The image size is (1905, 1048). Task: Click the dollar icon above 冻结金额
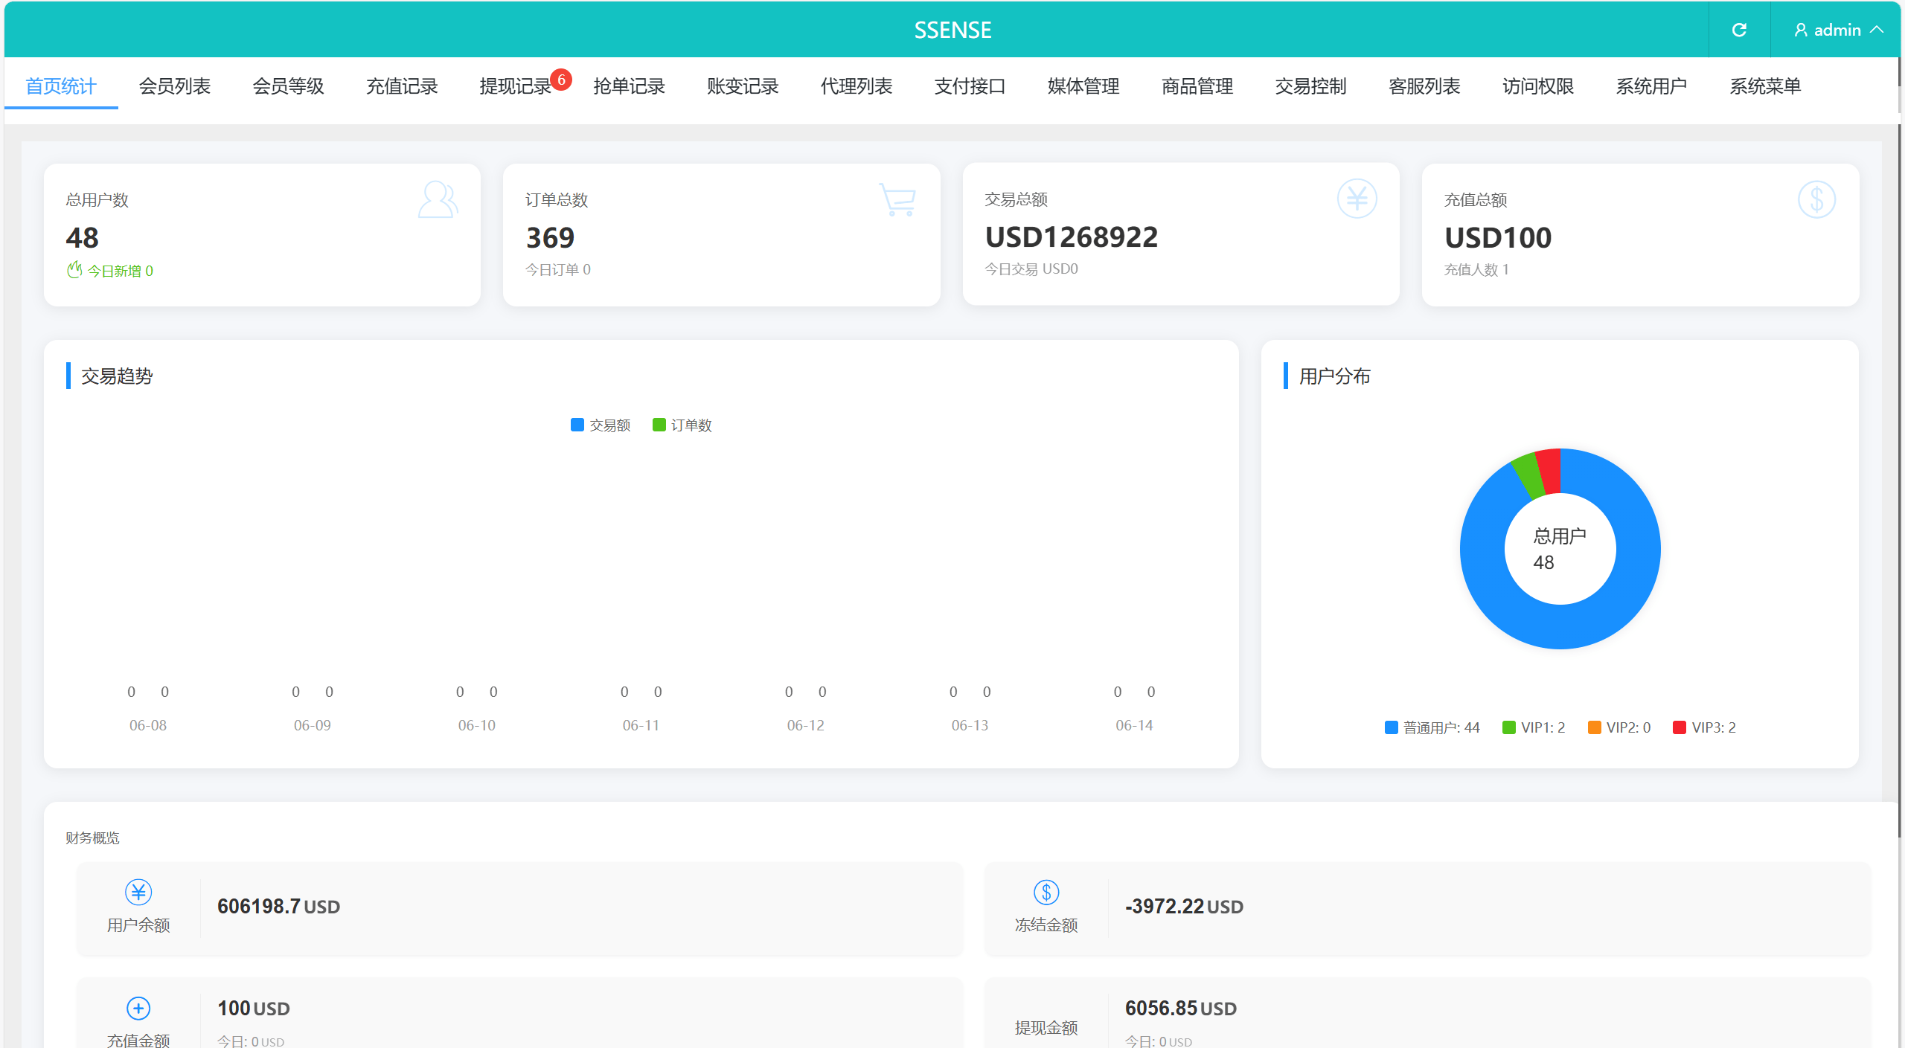[x=1046, y=892]
